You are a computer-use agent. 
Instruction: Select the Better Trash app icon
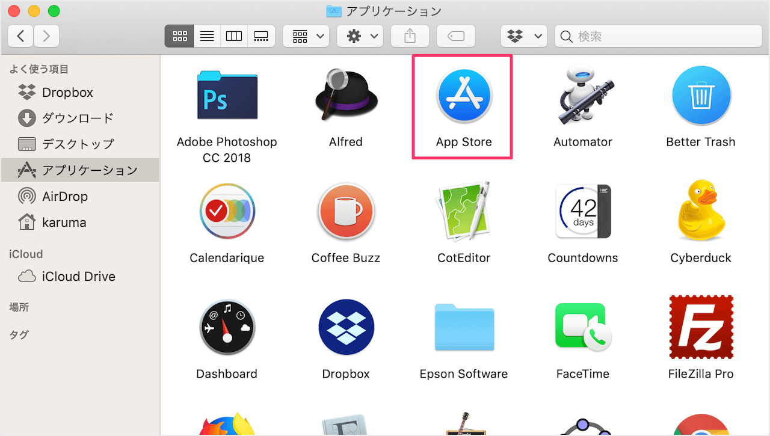[701, 95]
